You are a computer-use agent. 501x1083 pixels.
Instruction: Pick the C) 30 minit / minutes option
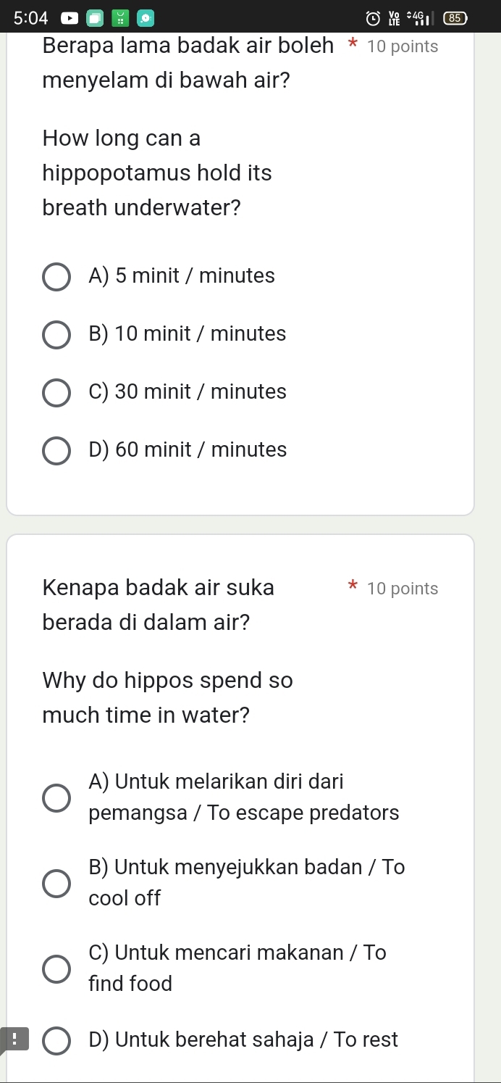coord(56,392)
